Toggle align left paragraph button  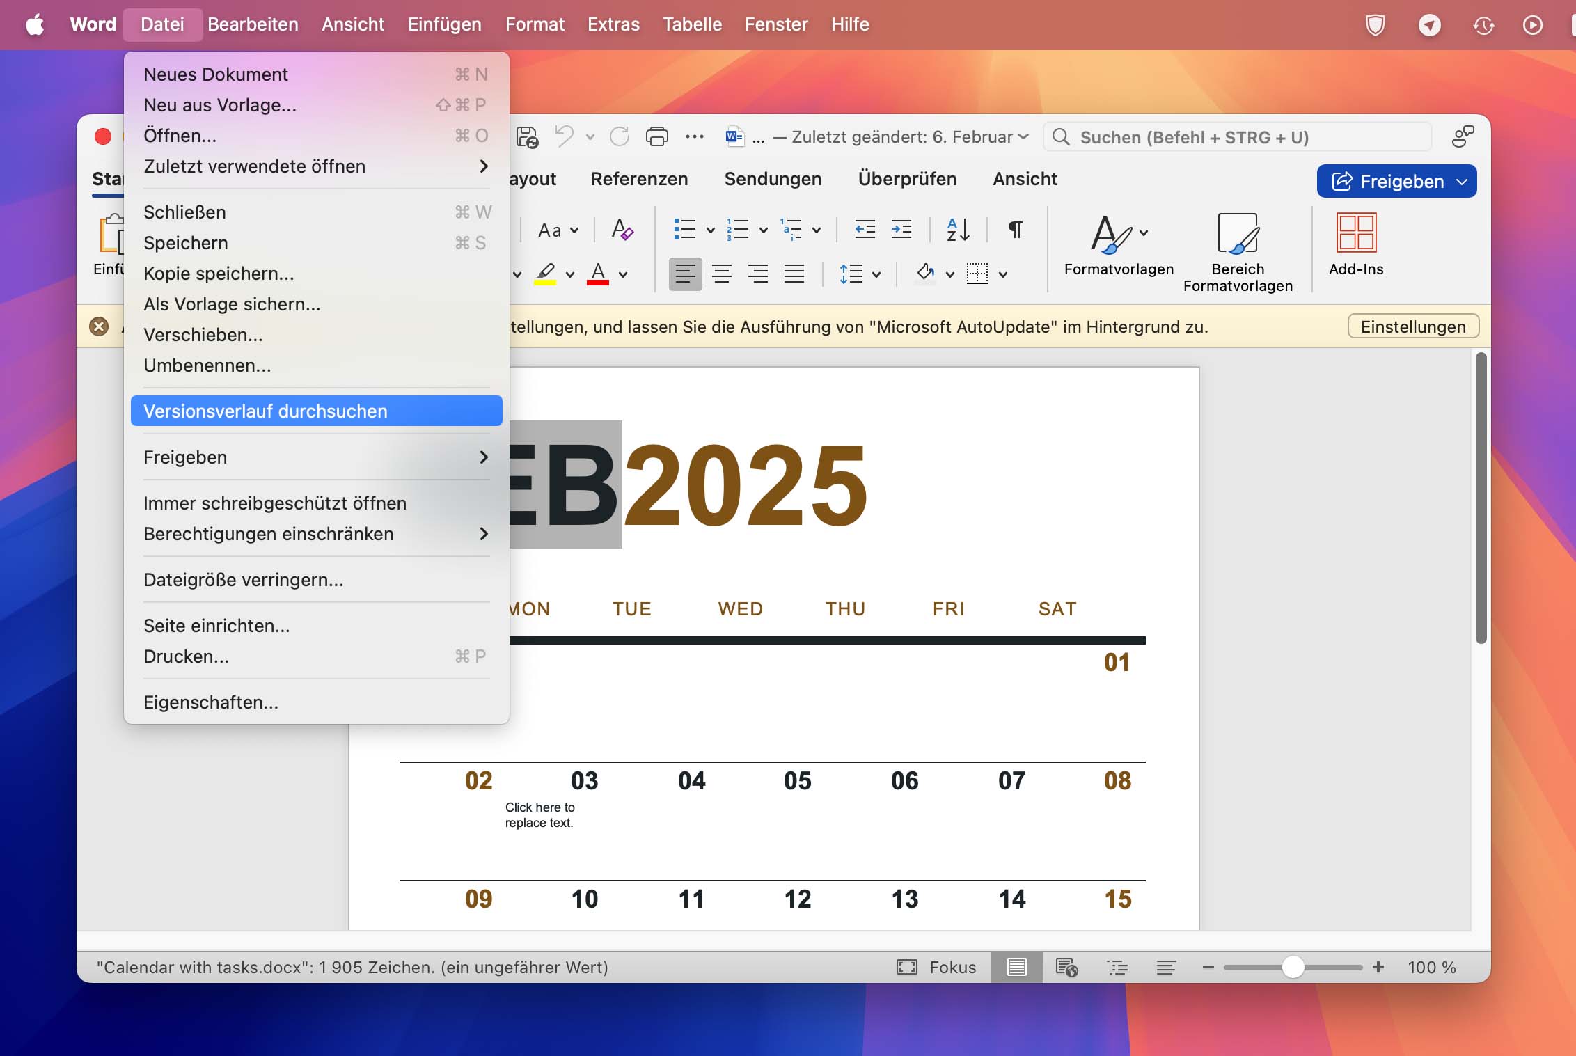[686, 274]
